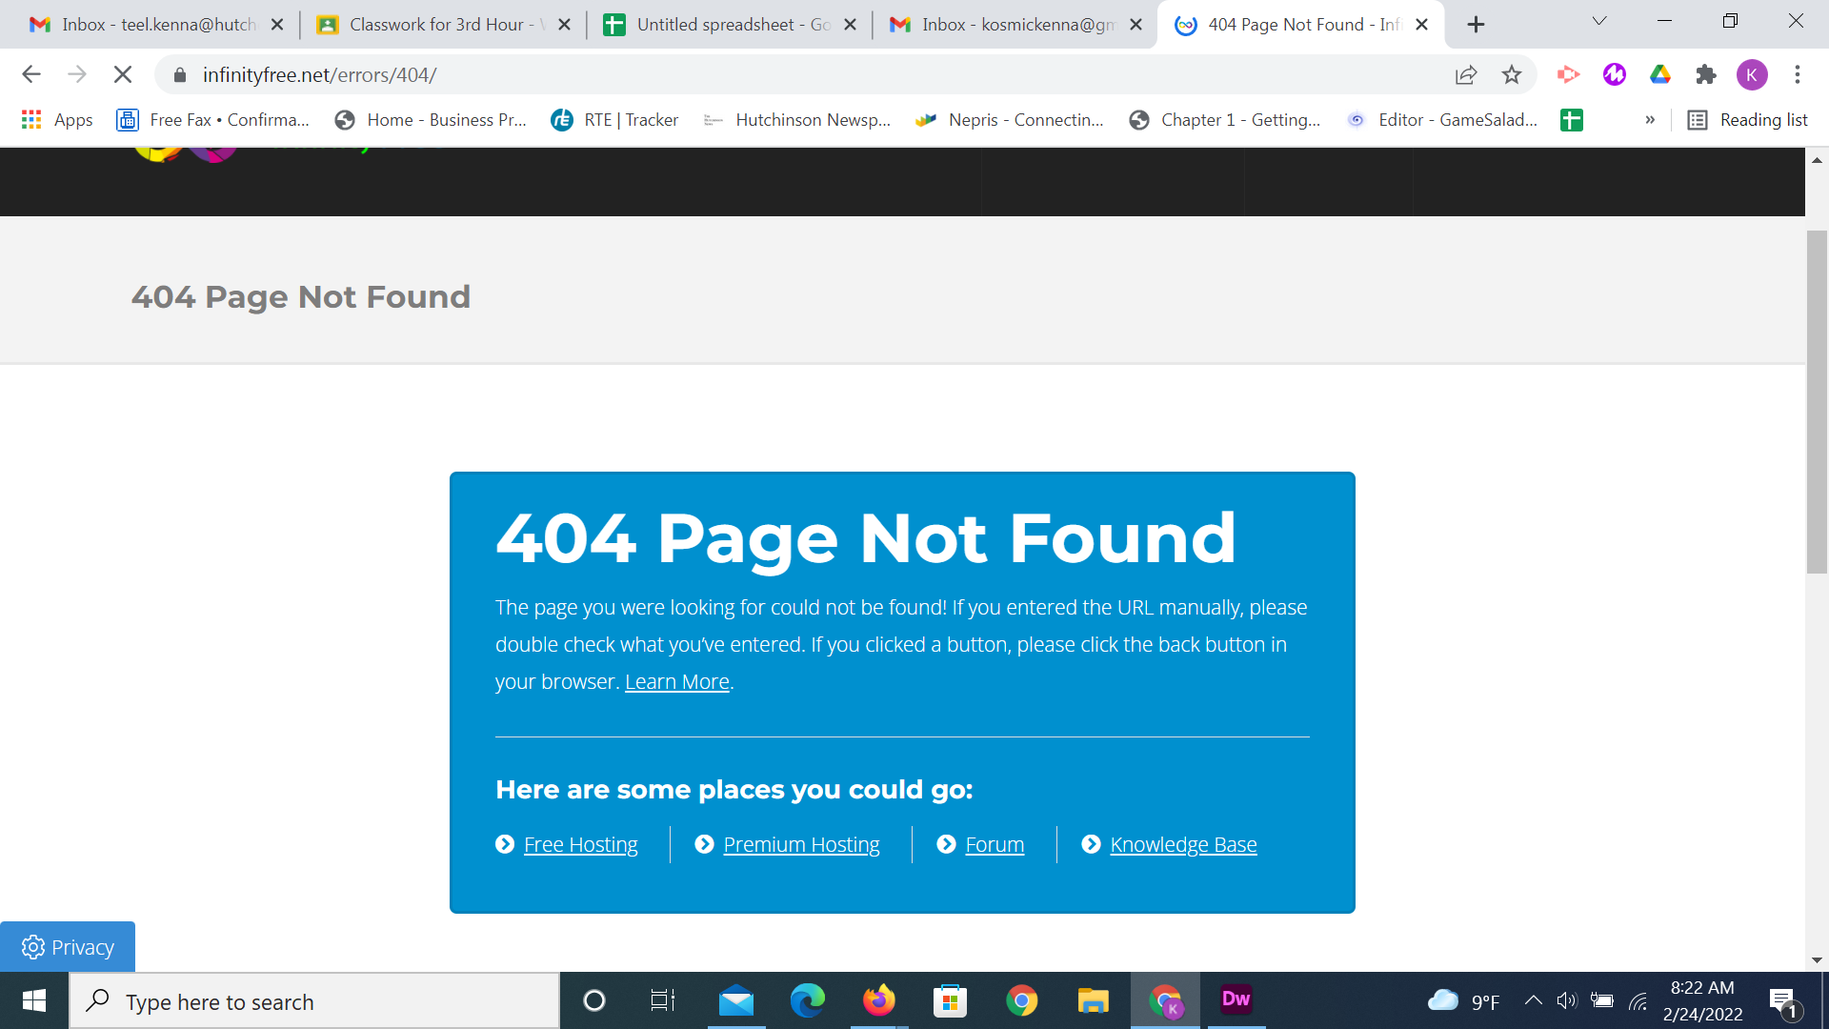Click the blue Privacy button
Viewport: 1829px width, 1029px height.
(67, 946)
